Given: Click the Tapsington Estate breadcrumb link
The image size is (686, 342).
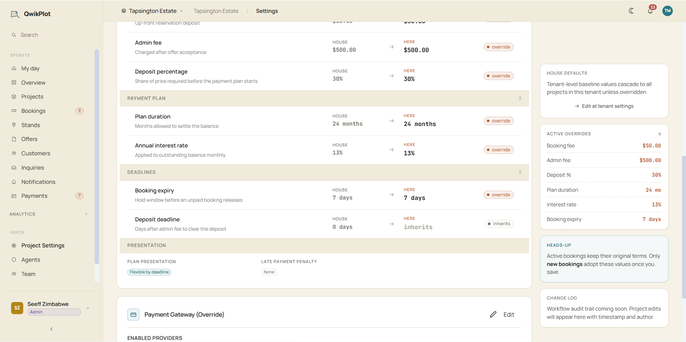Looking at the screenshot, I should 216,11.
